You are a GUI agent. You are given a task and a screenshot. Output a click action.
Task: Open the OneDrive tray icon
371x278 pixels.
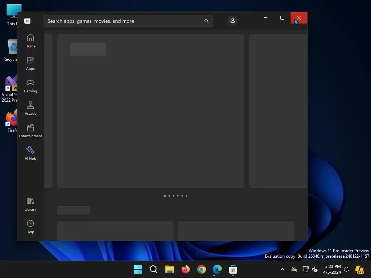click(294, 269)
